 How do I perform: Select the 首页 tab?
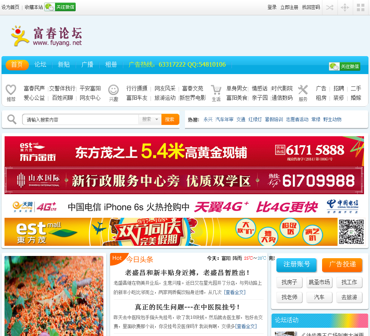(17, 65)
